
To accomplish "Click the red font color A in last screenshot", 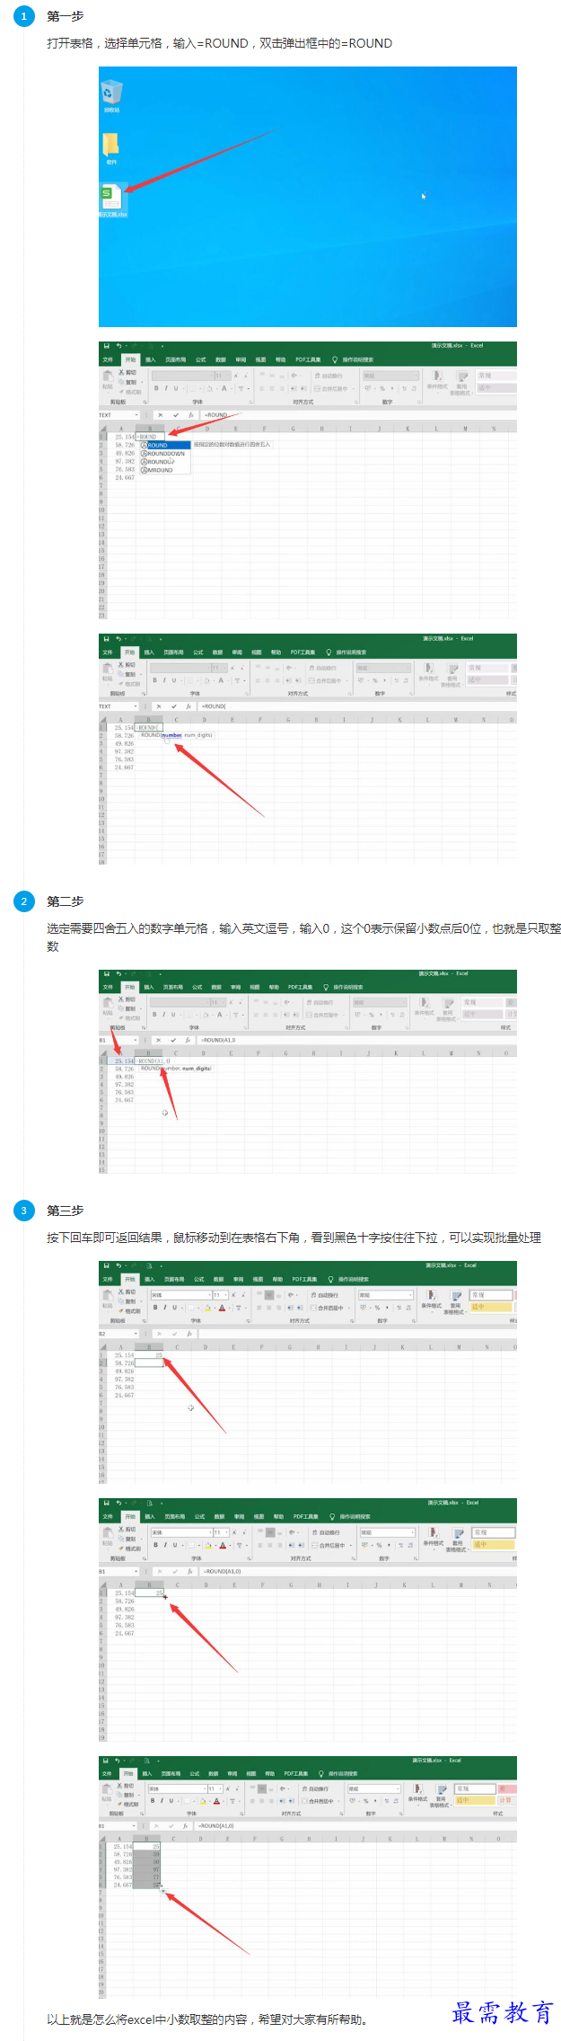I will point(216,1800).
